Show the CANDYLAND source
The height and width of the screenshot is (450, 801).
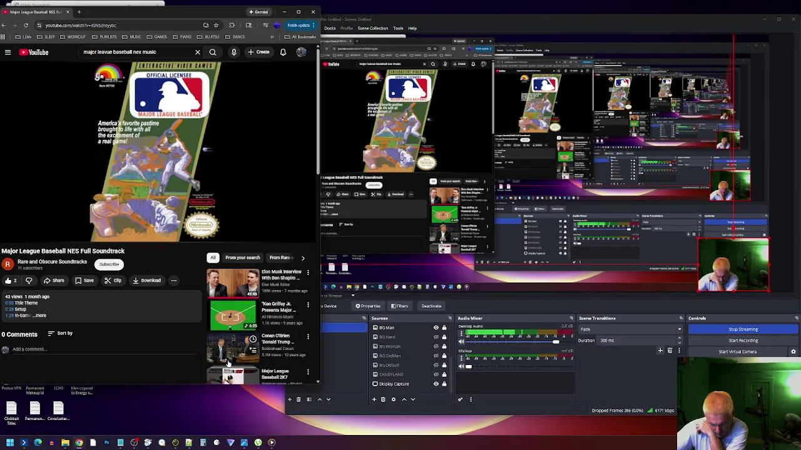click(436, 374)
